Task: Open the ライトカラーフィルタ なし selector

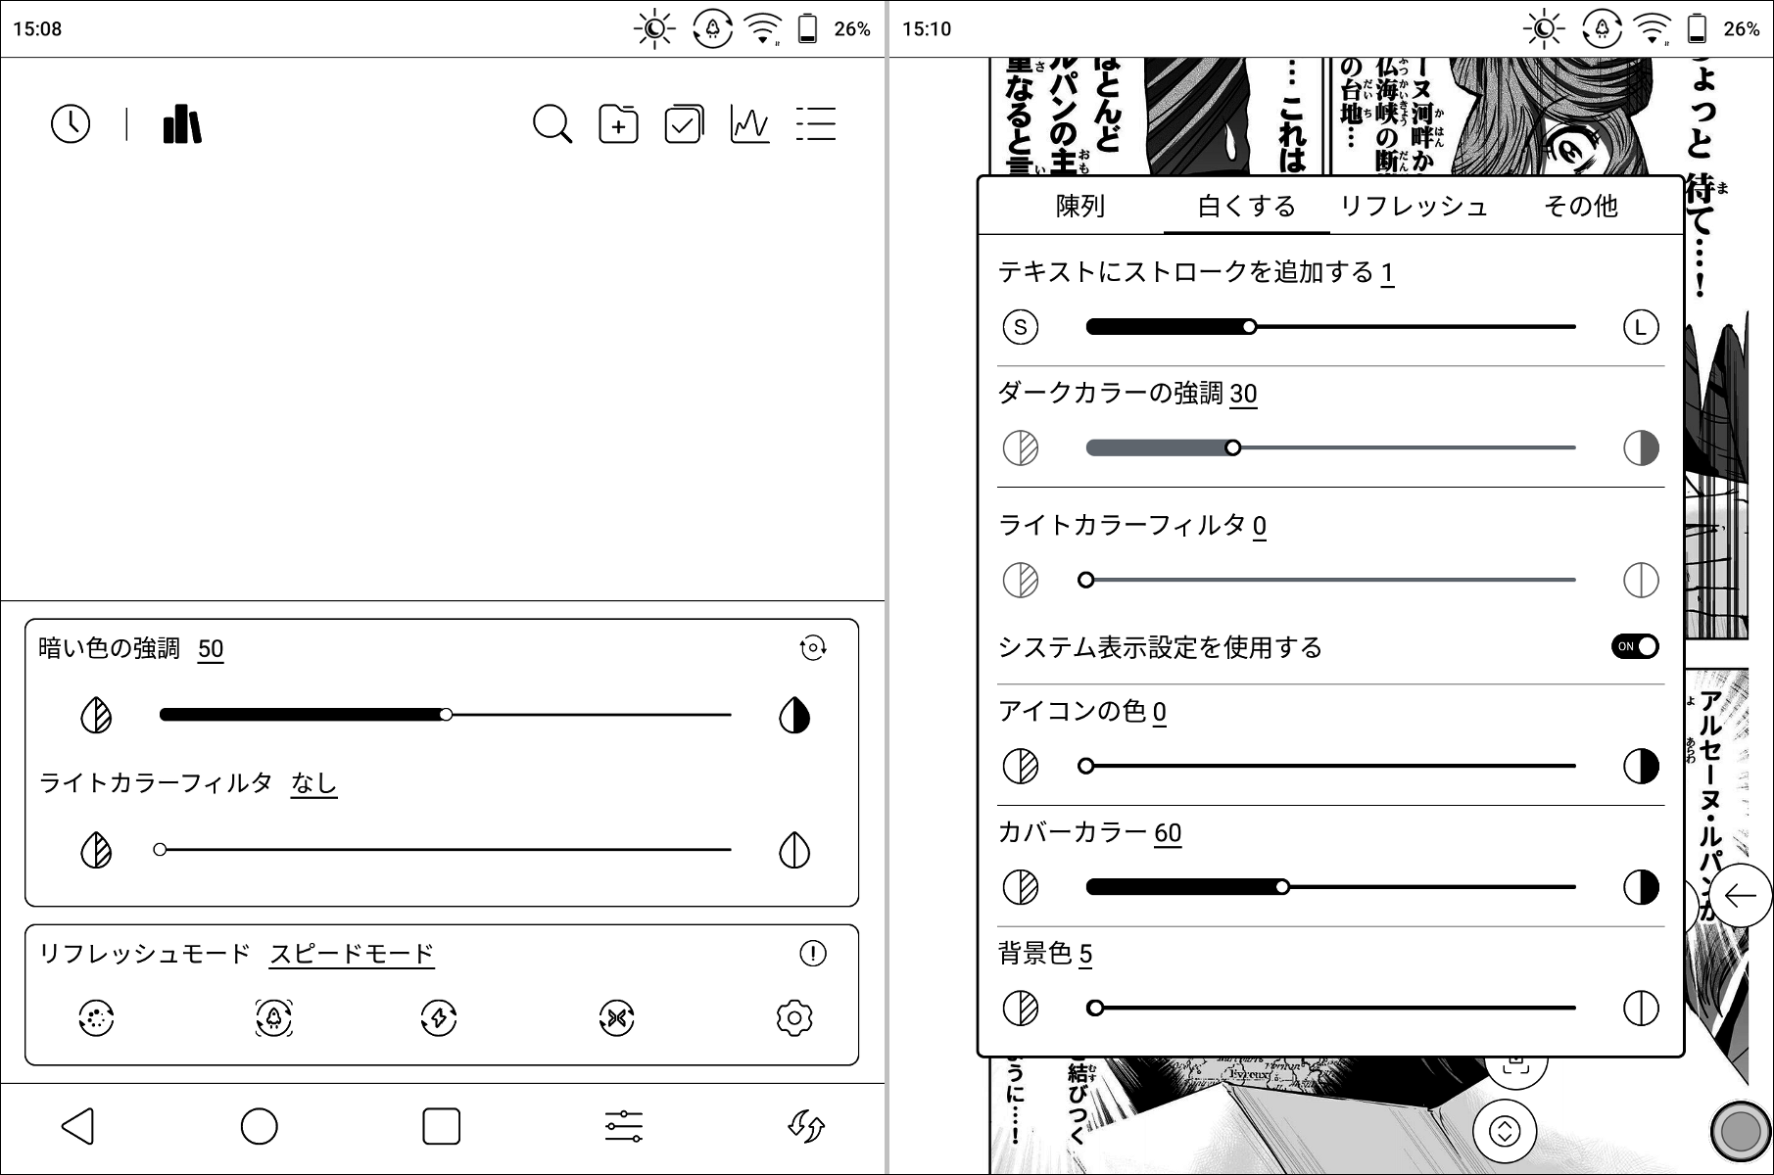Action: tap(313, 782)
